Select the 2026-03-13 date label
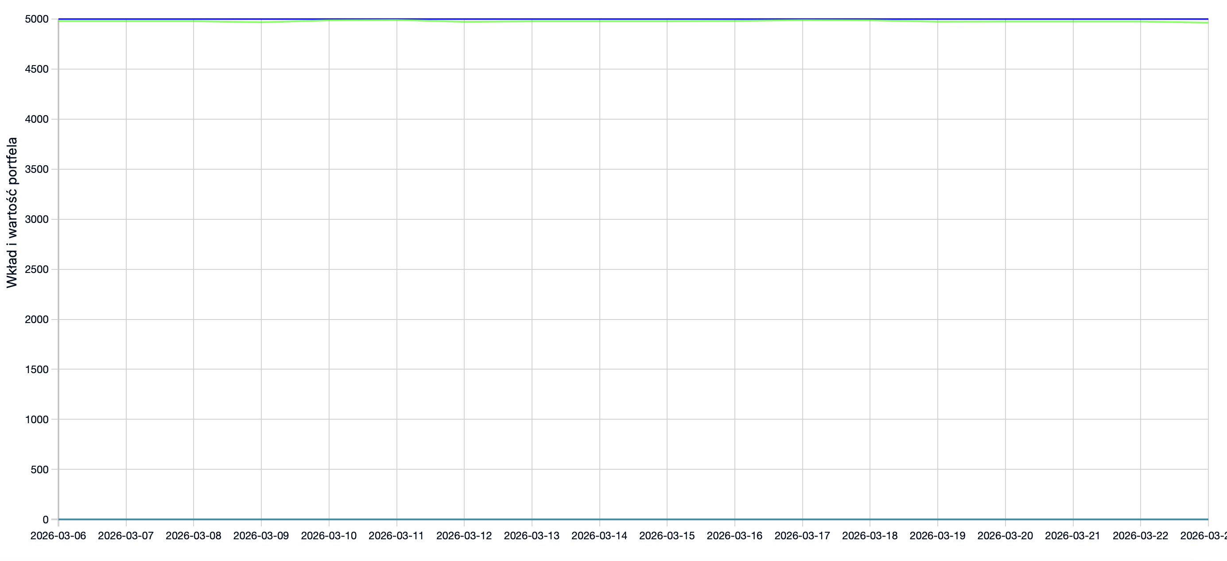The width and height of the screenshot is (1227, 561). click(x=532, y=536)
